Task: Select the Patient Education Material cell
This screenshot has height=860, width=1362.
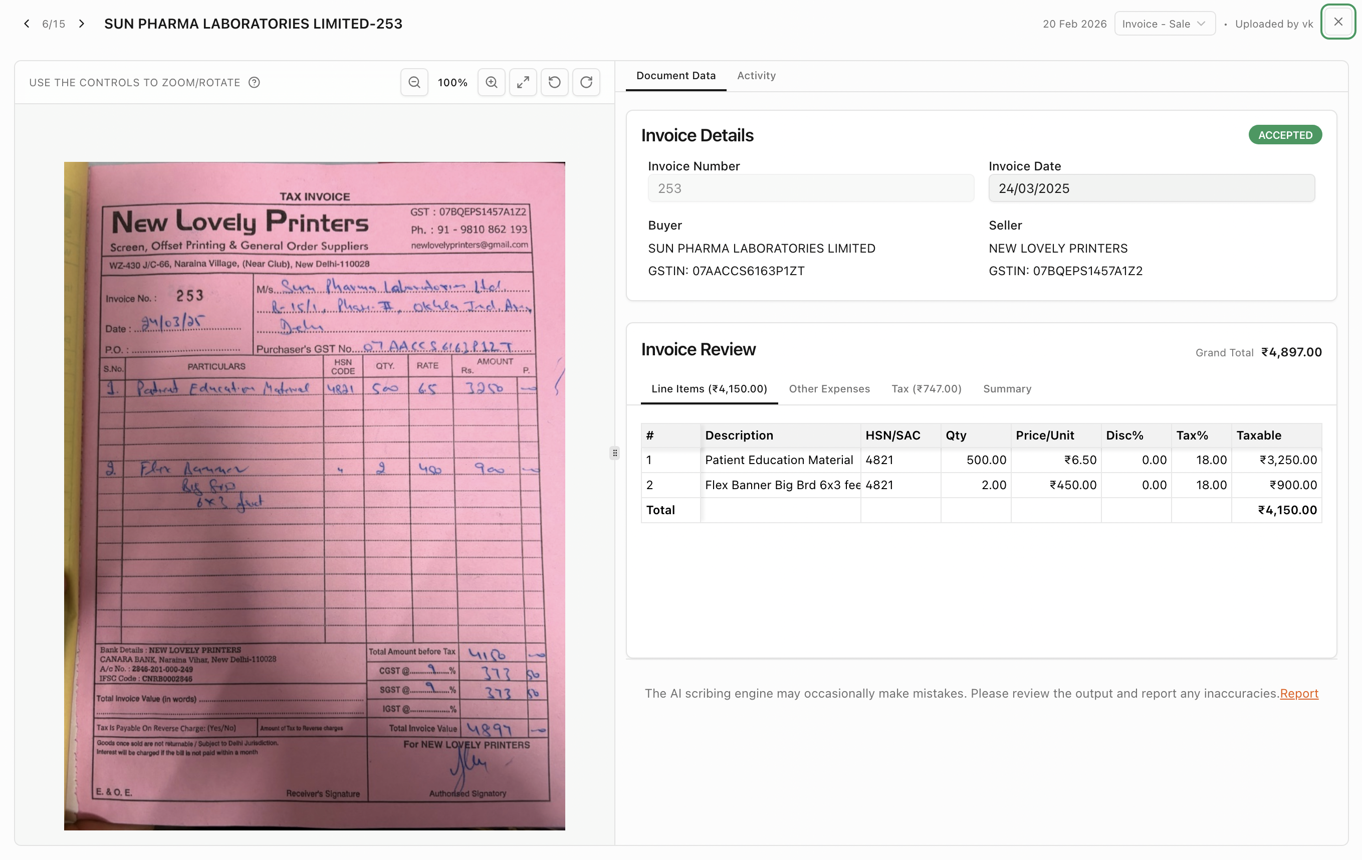Action: pyautogui.click(x=780, y=460)
